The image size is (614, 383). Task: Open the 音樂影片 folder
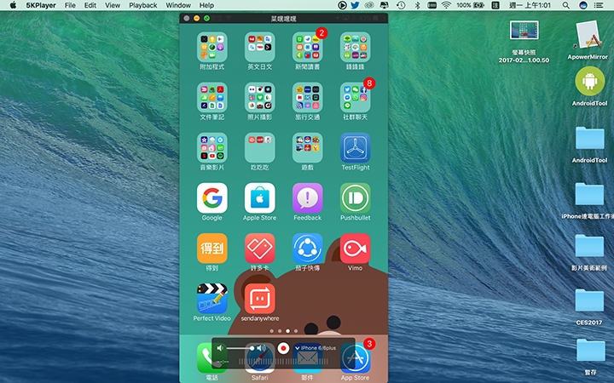[x=211, y=148]
